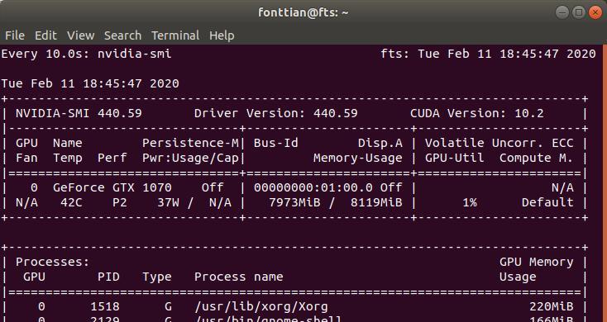
Task: Click 'NVIDIA-SMI 440.59' text
Action: [x=79, y=113]
